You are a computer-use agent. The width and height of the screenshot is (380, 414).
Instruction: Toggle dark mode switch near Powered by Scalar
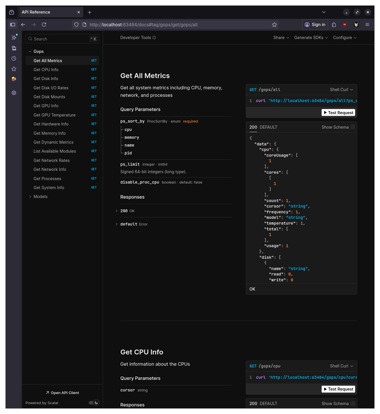point(94,403)
